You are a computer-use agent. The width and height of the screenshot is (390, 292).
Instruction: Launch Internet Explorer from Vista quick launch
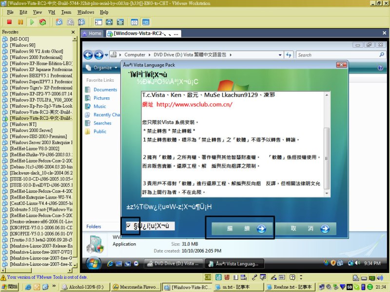tap(110, 264)
